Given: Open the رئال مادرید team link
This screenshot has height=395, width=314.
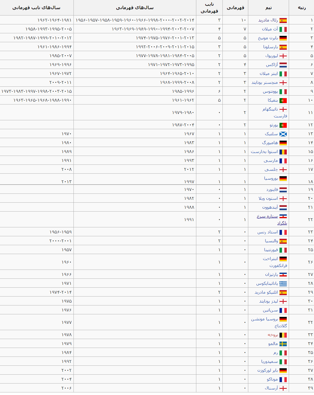Looking at the screenshot, I should (x=268, y=20).
